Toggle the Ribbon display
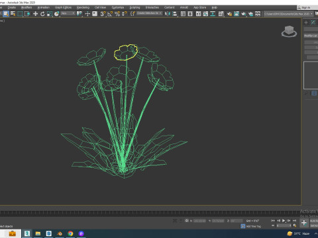Viewport: 318px width, 238px height. [x=198, y=14]
